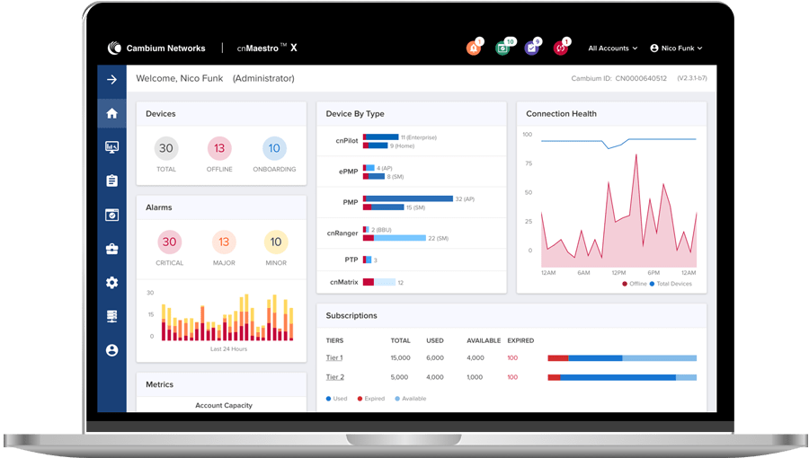Viewport: 809px width, 458px height.
Task: Open the monitor chart icon in sidebar
Action: point(111,146)
